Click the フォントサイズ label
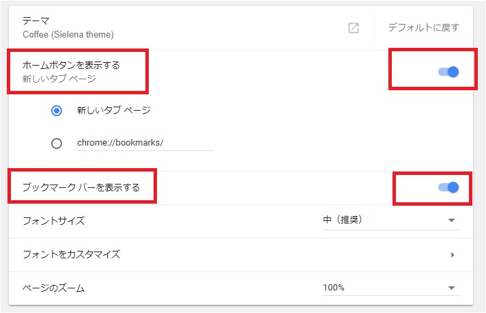 coord(54,221)
